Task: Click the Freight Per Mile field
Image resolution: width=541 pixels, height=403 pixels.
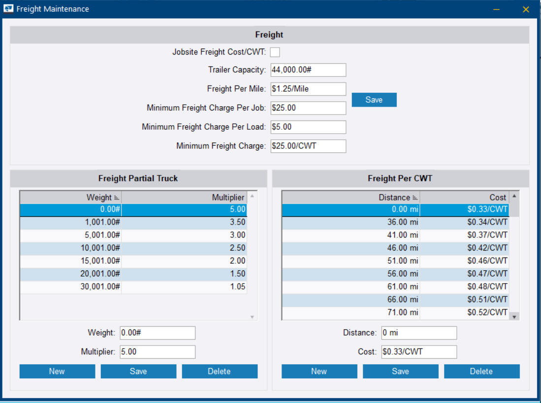Action: coord(308,89)
